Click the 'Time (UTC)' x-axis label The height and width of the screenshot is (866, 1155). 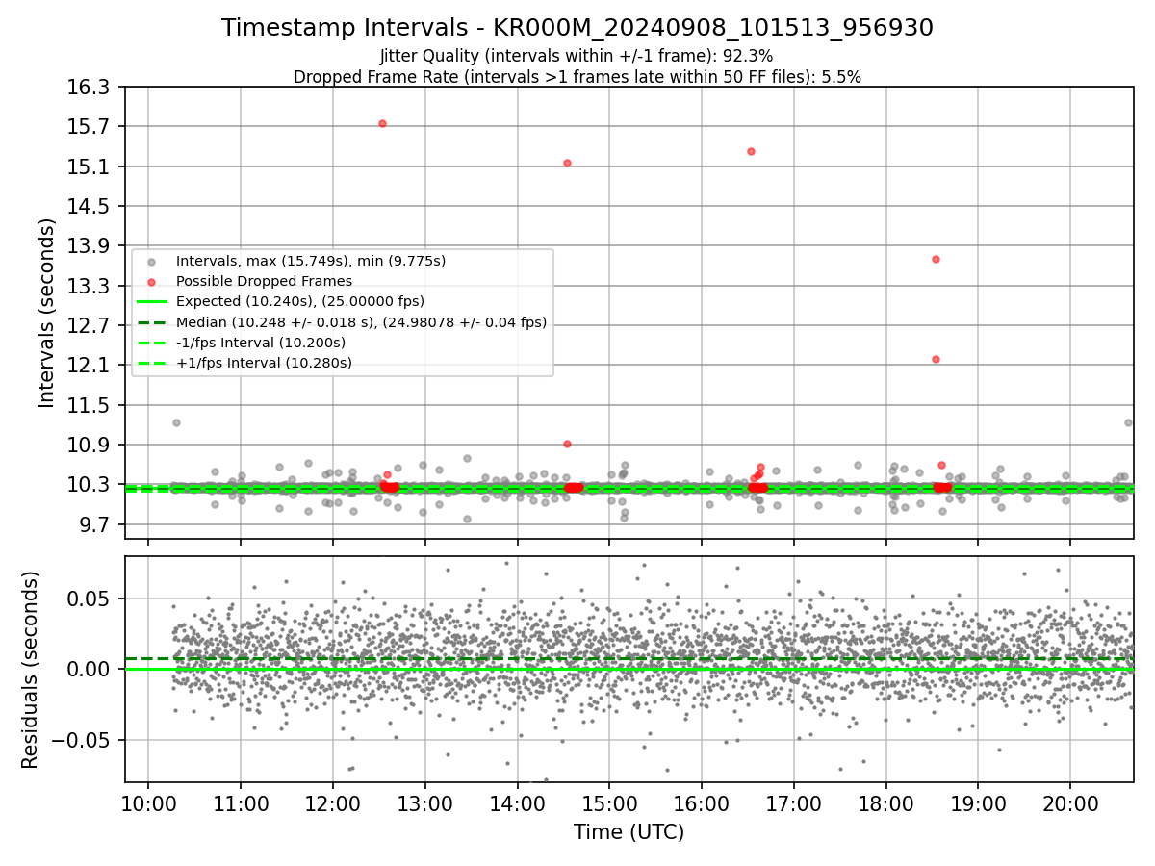[x=629, y=832]
